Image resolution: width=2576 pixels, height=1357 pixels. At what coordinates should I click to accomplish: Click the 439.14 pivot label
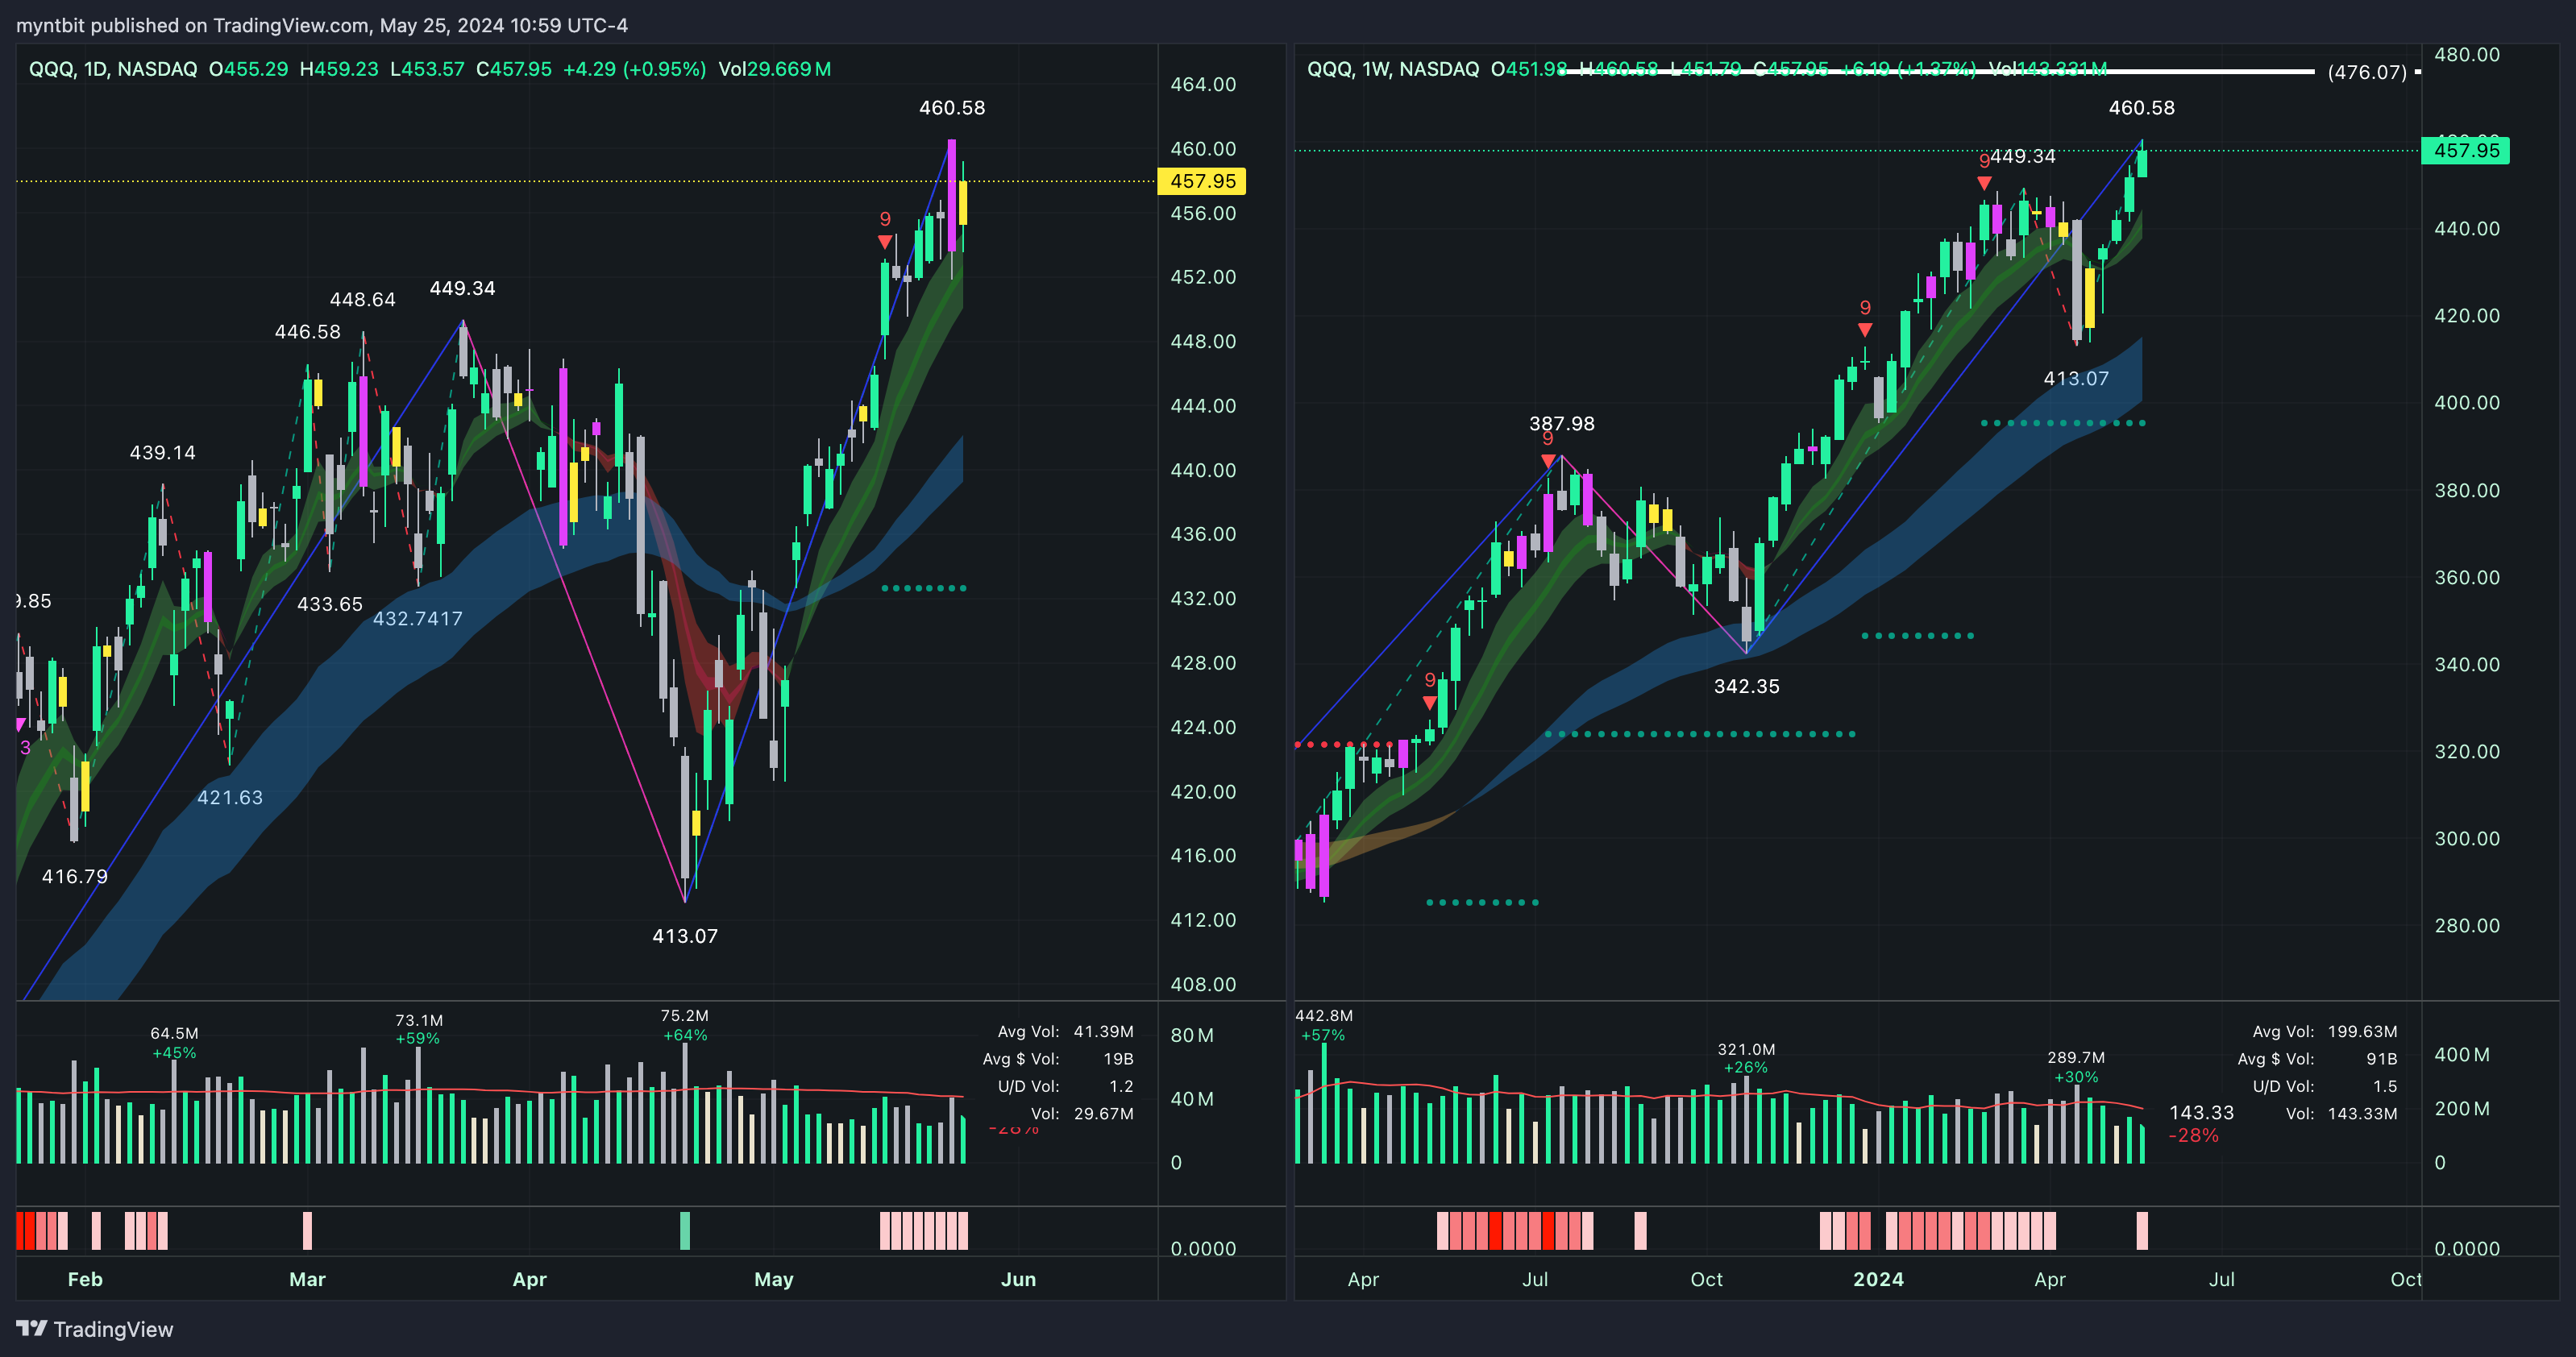[163, 452]
